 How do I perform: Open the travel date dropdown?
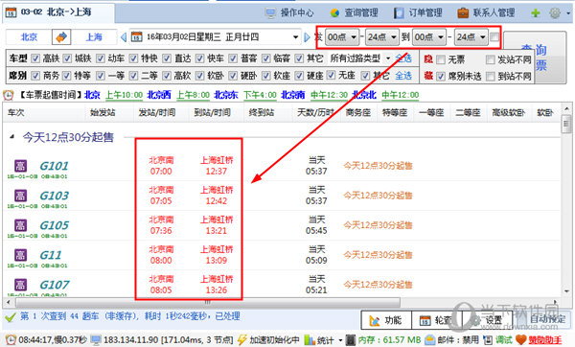(x=295, y=37)
